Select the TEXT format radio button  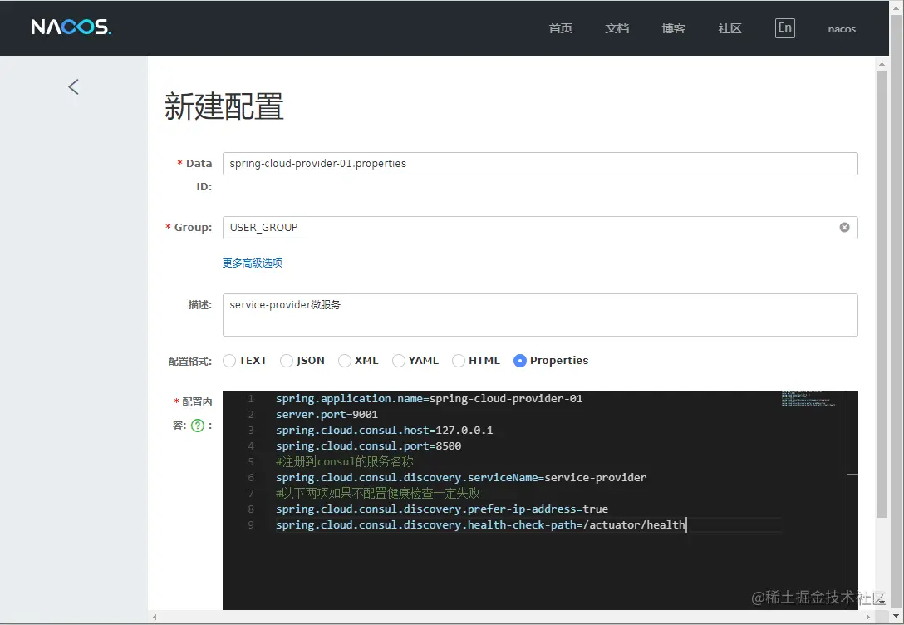point(229,361)
